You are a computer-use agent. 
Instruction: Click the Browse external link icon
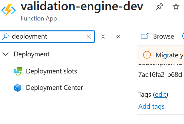[145, 36]
